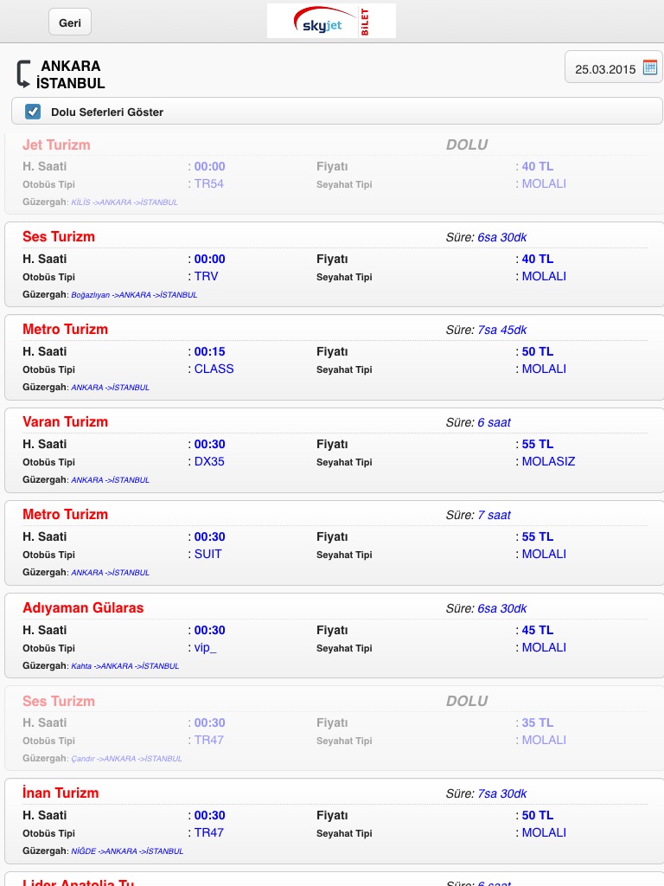
Task: Tap the Geri back button
Action: tap(70, 22)
